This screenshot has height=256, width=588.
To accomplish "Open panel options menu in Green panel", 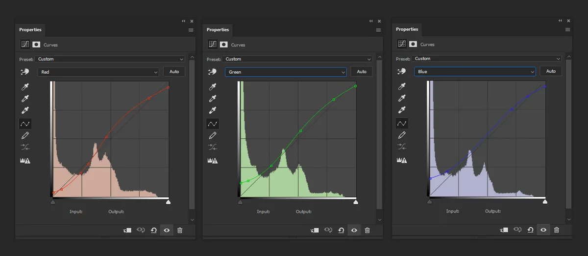I will [x=379, y=30].
